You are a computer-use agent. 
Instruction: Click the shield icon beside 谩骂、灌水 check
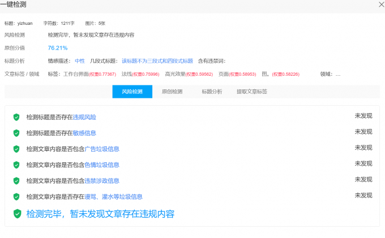(x=16, y=197)
